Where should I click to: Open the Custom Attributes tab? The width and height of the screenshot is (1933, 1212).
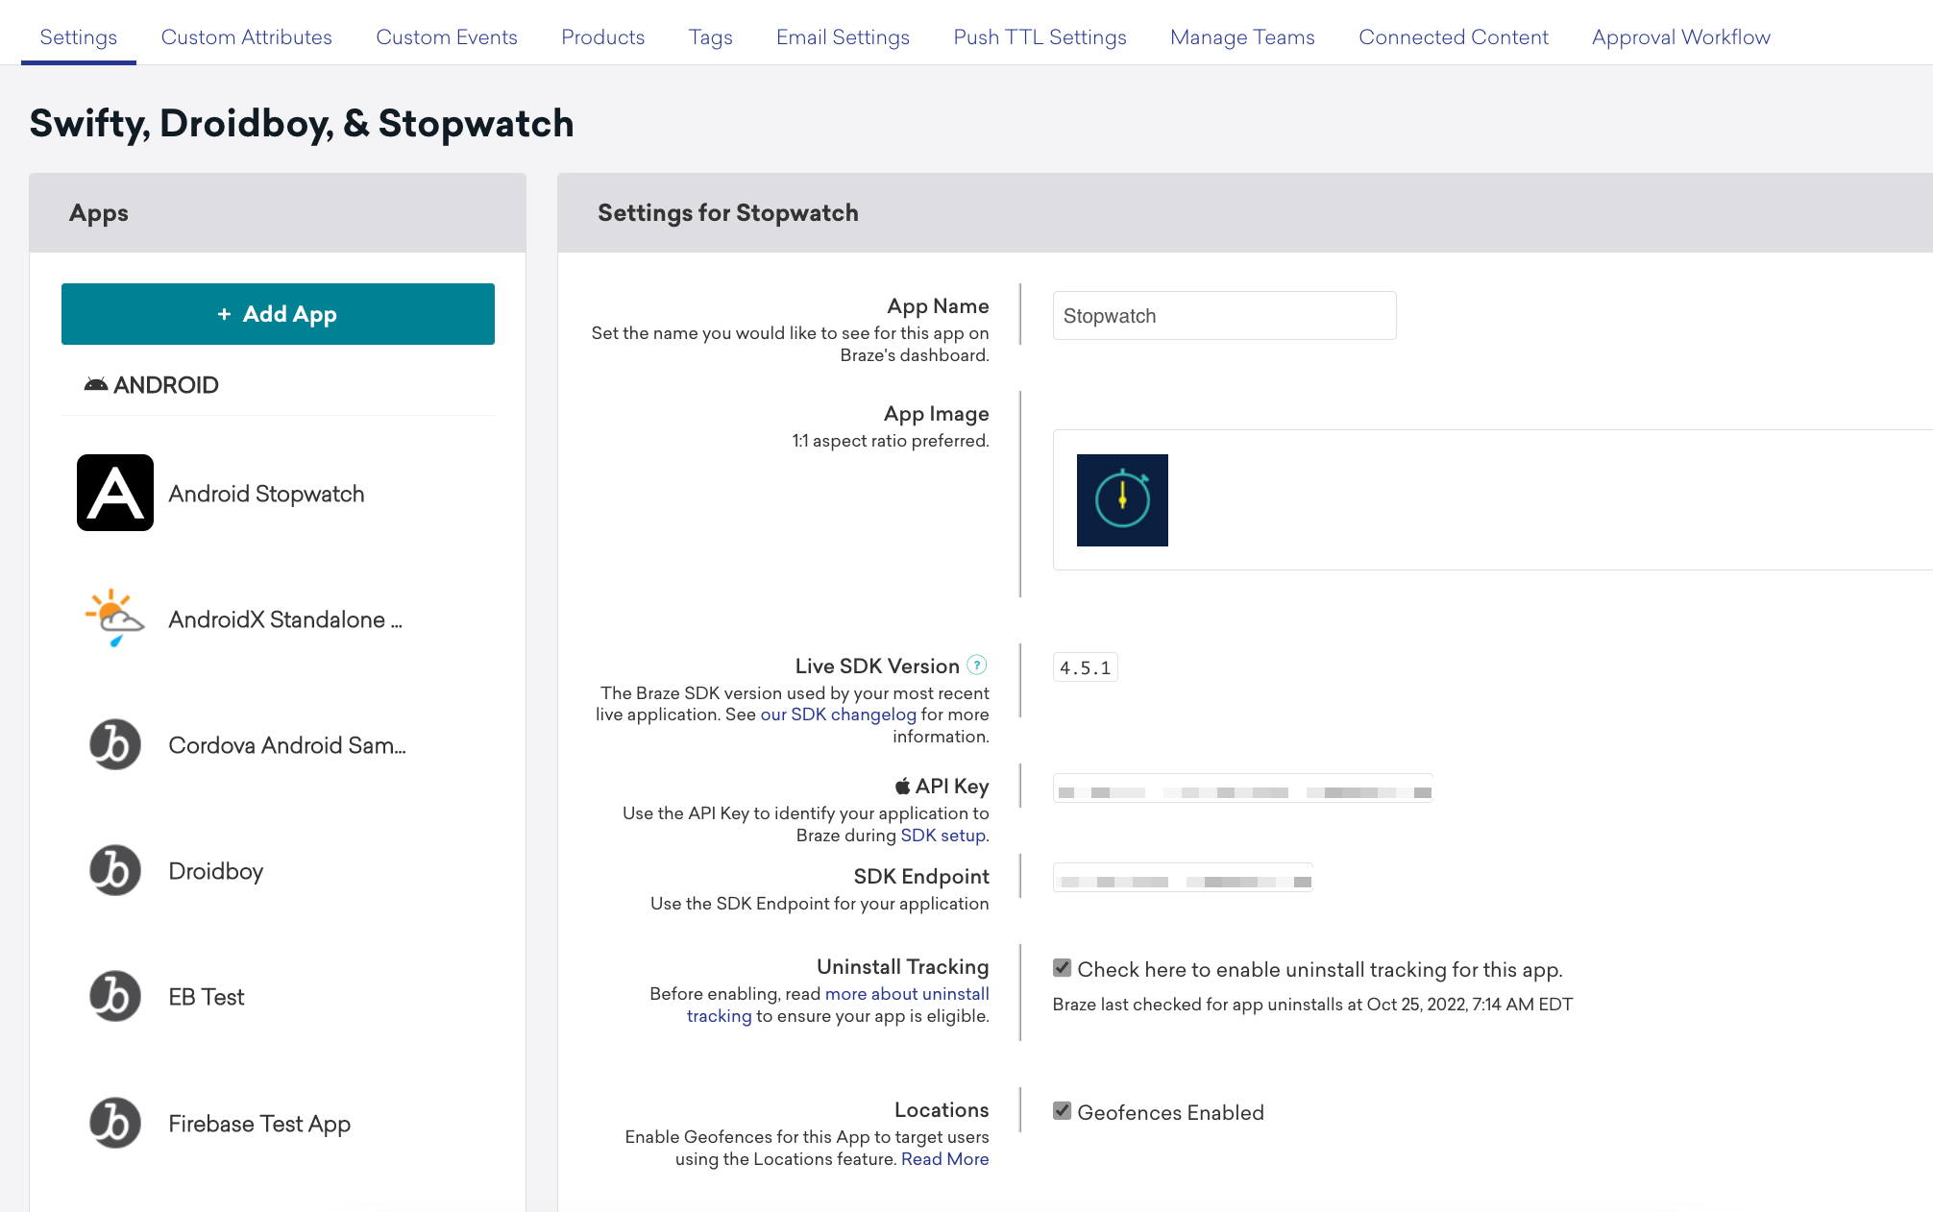(x=247, y=36)
